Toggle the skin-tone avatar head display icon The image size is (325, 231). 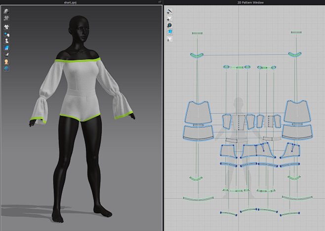(x=7, y=62)
